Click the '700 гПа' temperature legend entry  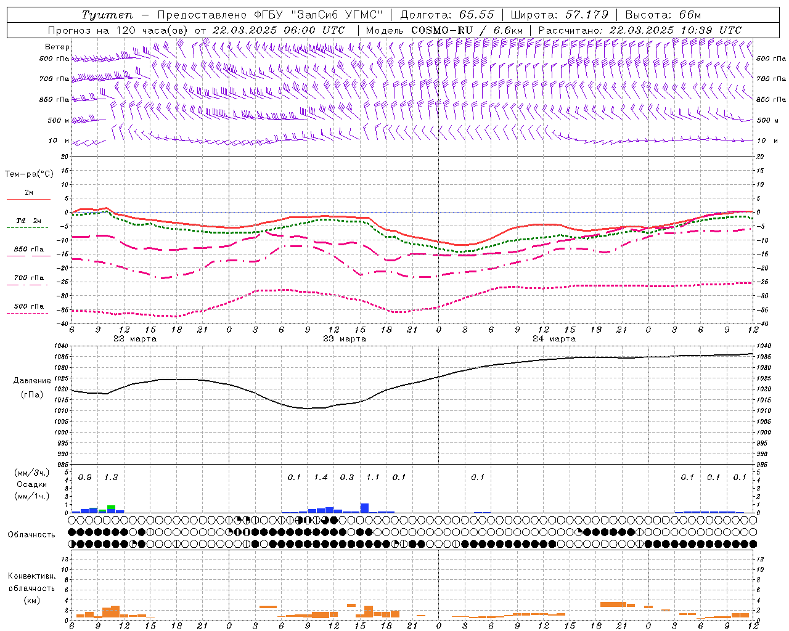point(29,277)
